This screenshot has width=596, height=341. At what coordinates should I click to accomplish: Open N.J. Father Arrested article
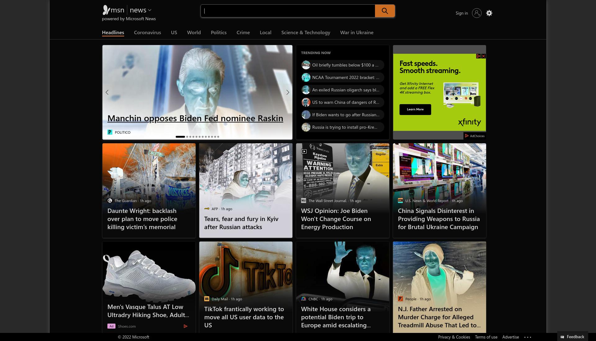[439, 317]
